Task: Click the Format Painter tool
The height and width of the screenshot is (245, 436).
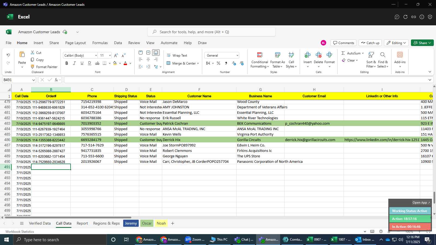Action: 44,67
